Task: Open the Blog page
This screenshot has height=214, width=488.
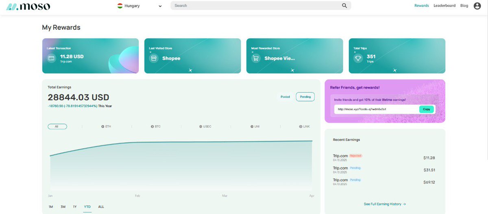Action: pos(464,6)
